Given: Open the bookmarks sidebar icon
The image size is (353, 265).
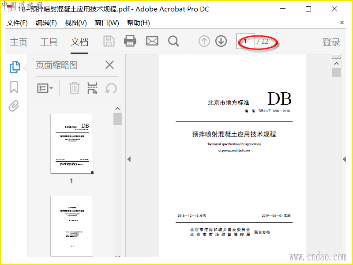Looking at the screenshot, I should coord(14,87).
